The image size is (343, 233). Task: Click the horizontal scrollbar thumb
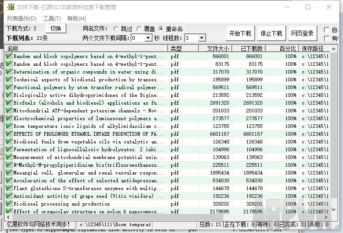click(x=118, y=217)
